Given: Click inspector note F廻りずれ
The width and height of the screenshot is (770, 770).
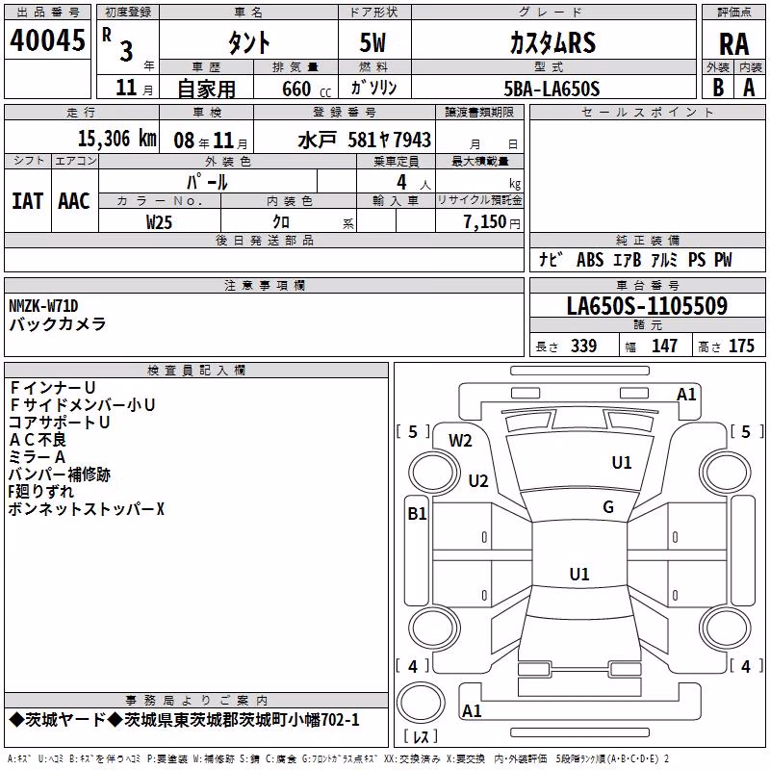Looking at the screenshot, I should 41,492.
